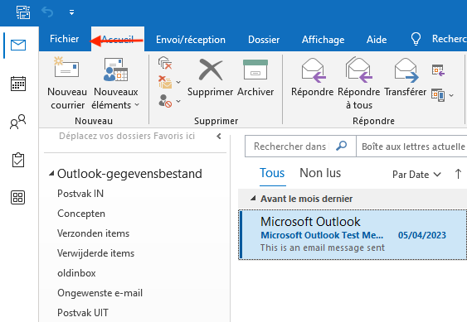
Task: Select the Affichage tab
Action: click(x=323, y=40)
